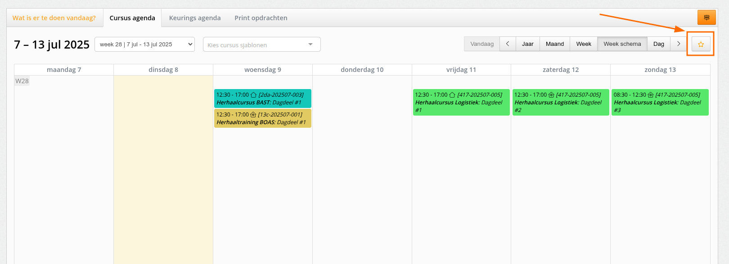This screenshot has height=264, width=729.
Task: Click the house icon in Saturday Logistiek event
Action: [x=551, y=95]
